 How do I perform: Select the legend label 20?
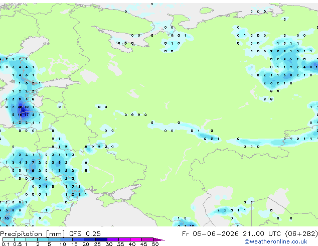coord(86,244)
